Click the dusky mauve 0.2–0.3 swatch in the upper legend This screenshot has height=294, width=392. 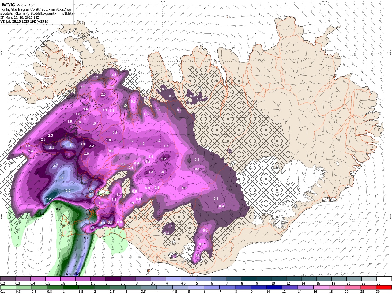point(8,279)
